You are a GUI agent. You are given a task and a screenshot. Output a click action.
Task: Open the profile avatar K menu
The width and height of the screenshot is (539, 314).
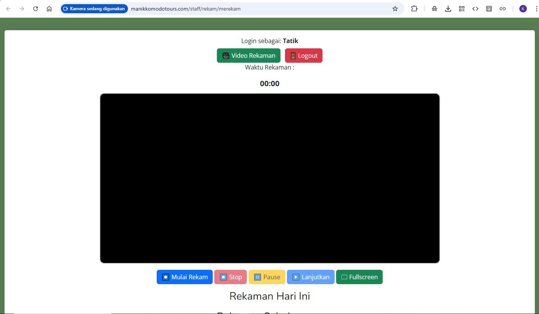pos(523,9)
